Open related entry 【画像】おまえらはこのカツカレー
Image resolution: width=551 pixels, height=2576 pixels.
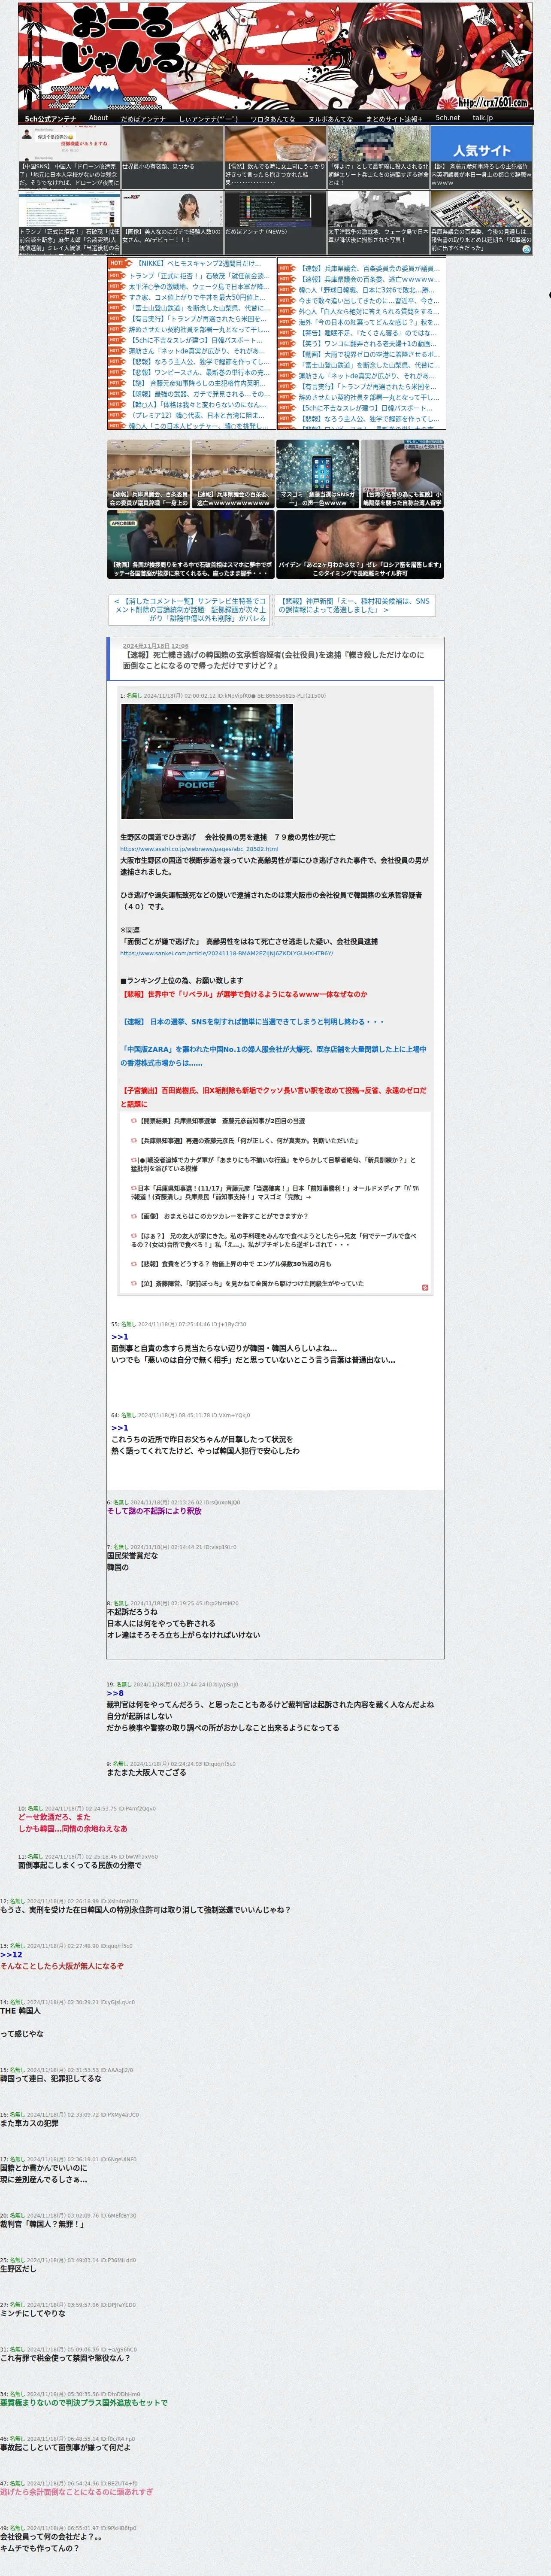point(223,1216)
